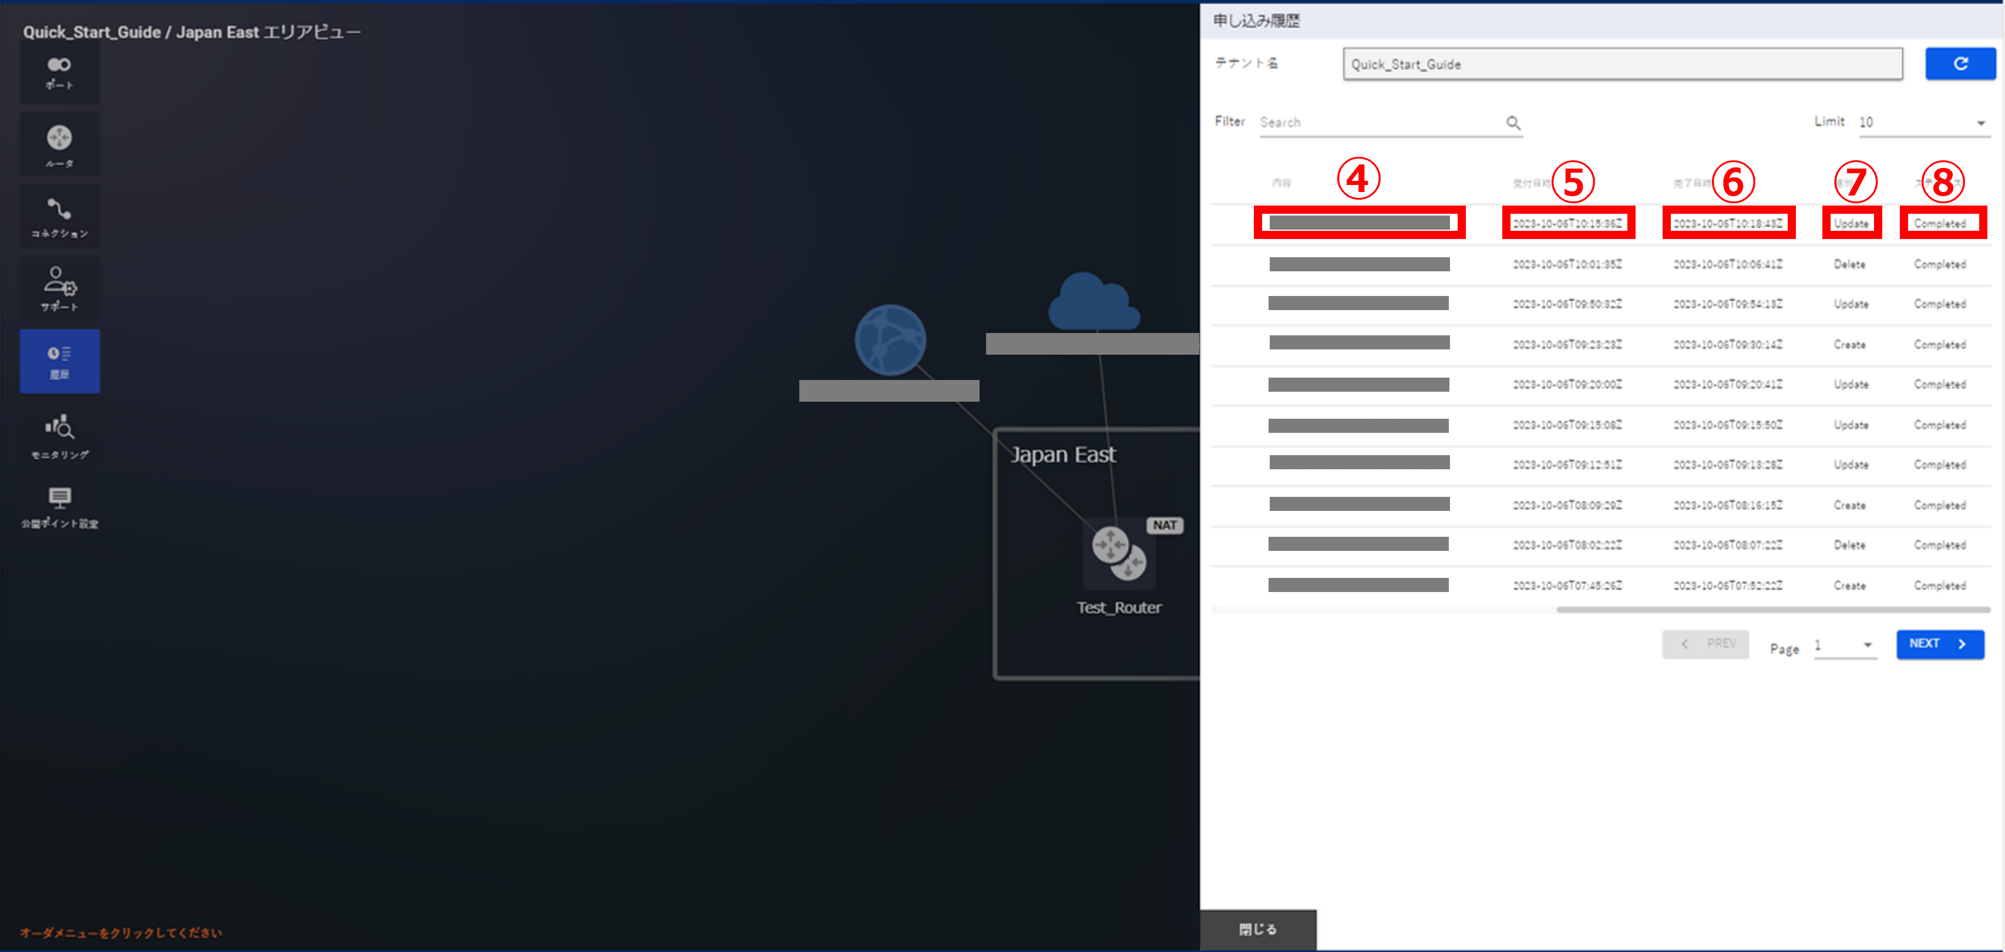Click the completed time 2023-10-06T10:18:43Z
The height and width of the screenshot is (952, 2005).
pyautogui.click(x=1728, y=223)
